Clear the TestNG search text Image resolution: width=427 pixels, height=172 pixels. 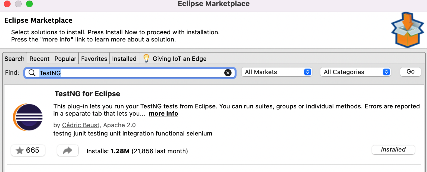(x=228, y=73)
